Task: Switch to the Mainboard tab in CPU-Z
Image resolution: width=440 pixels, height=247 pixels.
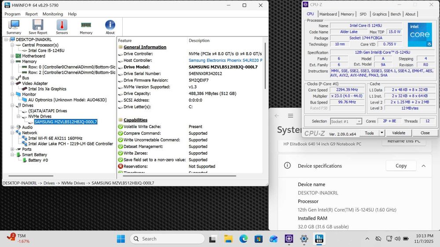Action: coord(328,14)
